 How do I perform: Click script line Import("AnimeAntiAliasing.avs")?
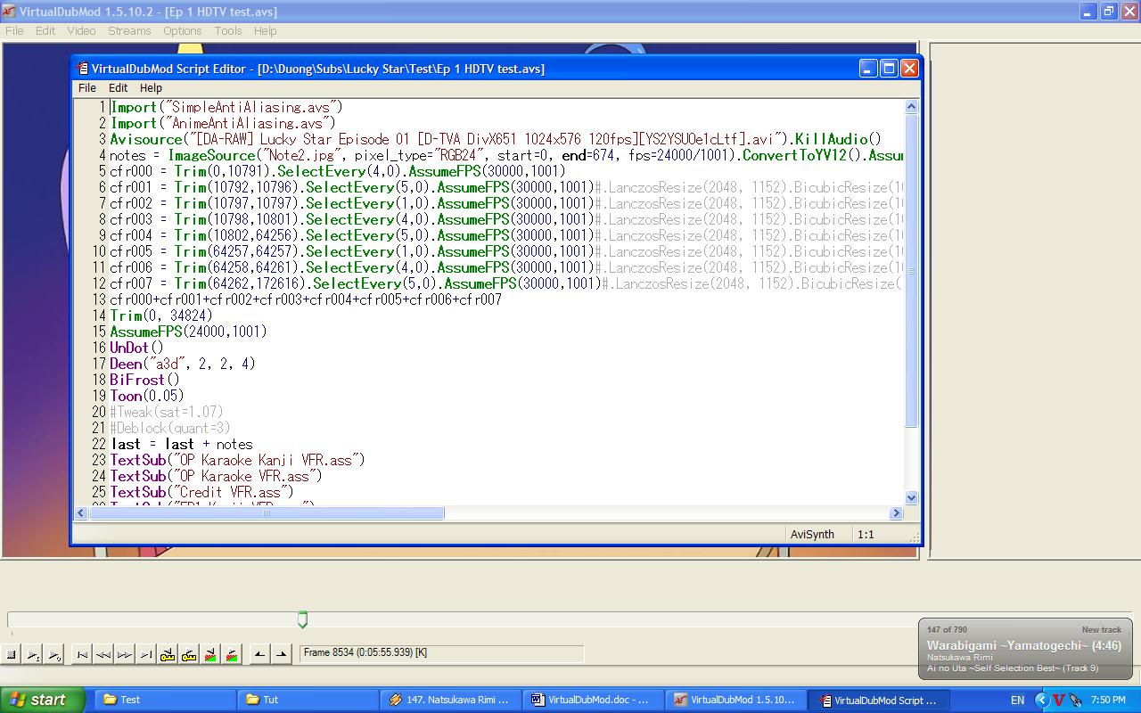[x=223, y=123]
